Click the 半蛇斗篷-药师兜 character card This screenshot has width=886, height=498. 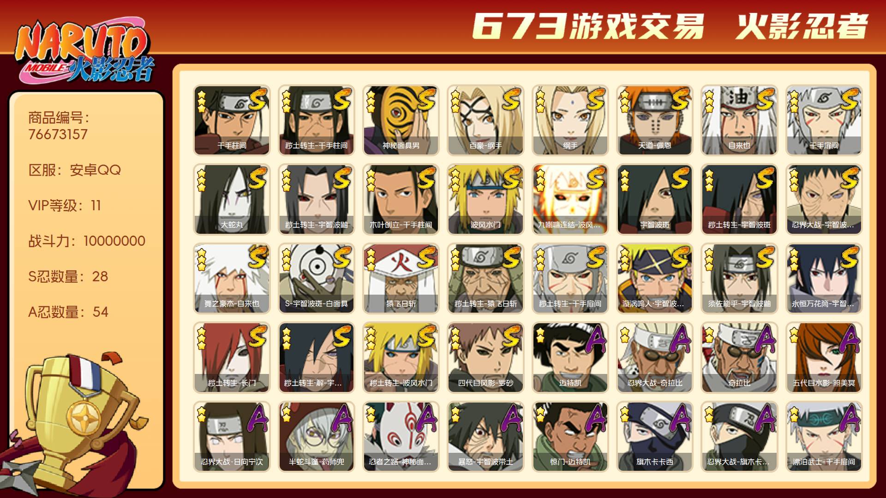[x=316, y=437]
